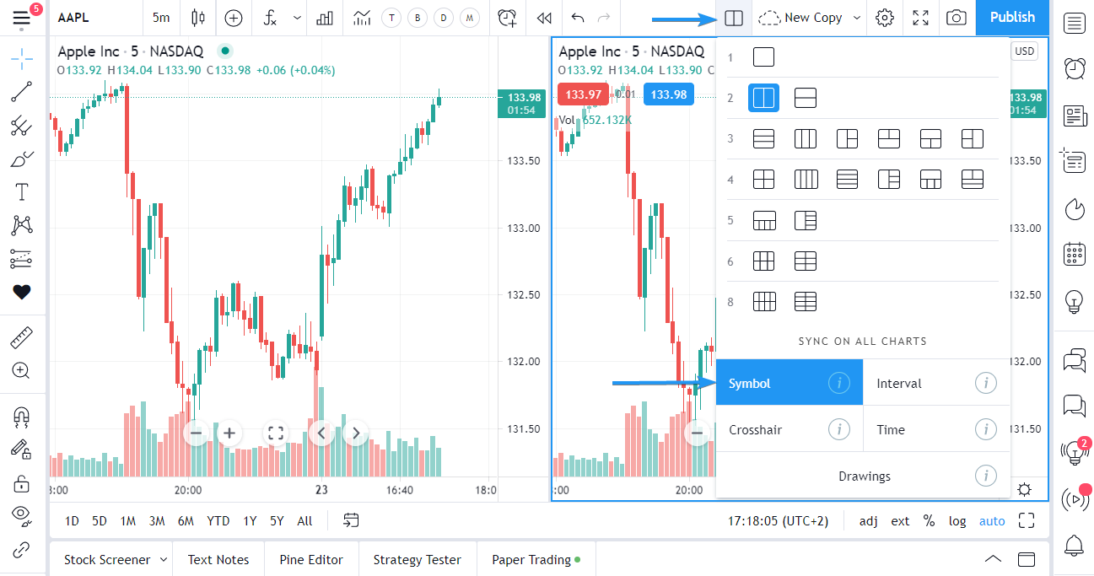The image size is (1094, 576).
Task: Set the 1Y date range
Action: point(250,521)
